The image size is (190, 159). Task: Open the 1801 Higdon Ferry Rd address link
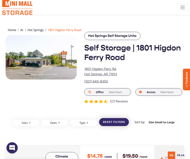[x=100, y=69]
